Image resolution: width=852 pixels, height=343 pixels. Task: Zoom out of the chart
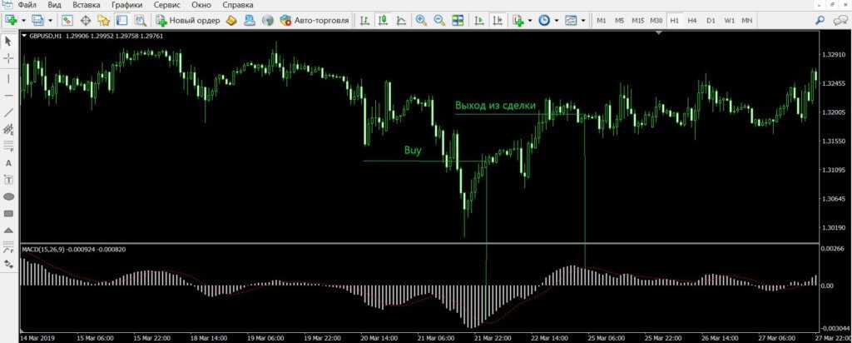click(438, 20)
